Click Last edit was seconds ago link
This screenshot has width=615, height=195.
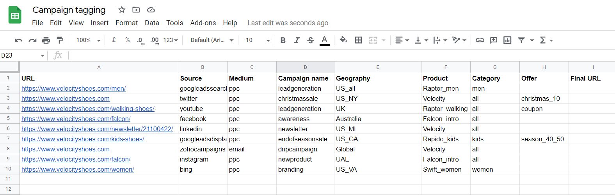[288, 23]
